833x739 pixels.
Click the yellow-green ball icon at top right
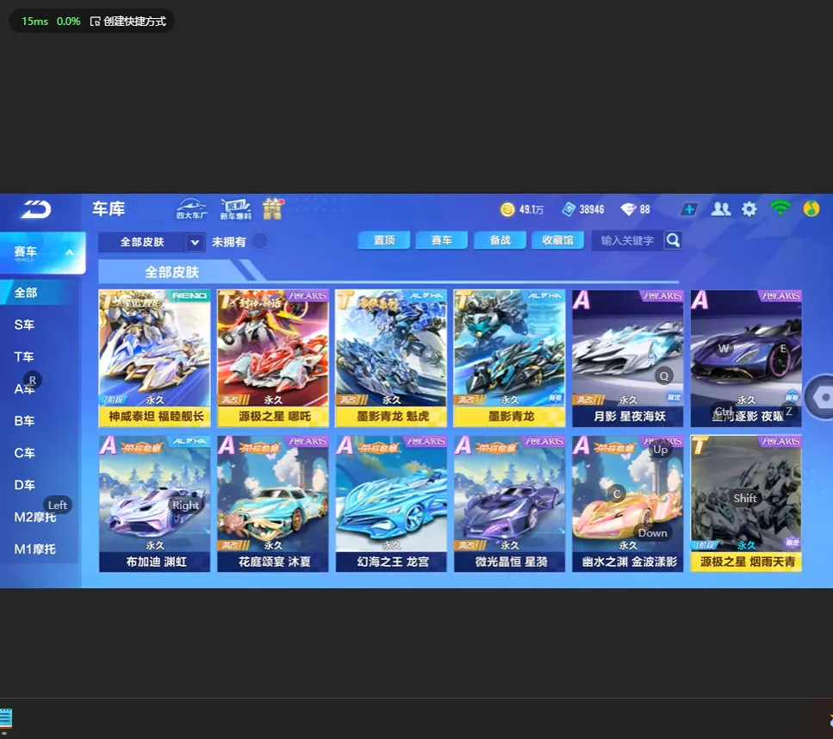(811, 208)
